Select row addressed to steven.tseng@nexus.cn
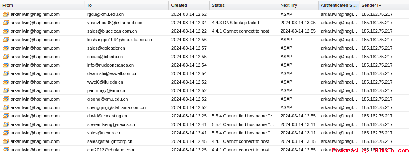This screenshot has height=153, width=409. (204, 124)
